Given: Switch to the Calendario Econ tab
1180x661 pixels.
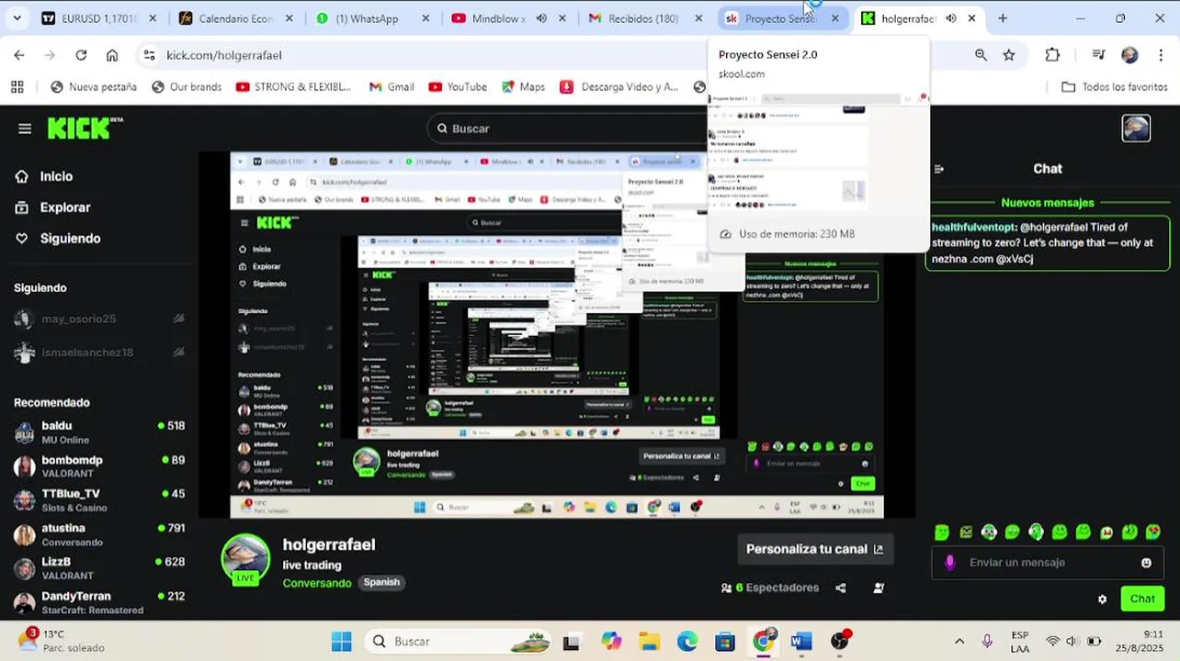Looking at the screenshot, I should (235, 18).
